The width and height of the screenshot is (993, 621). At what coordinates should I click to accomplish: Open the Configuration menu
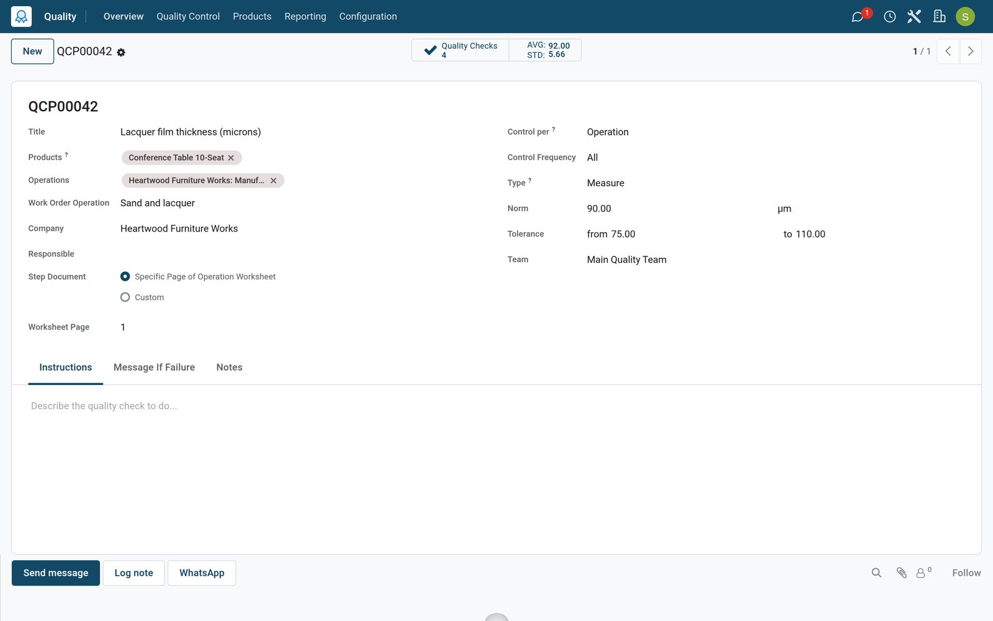coord(368,17)
